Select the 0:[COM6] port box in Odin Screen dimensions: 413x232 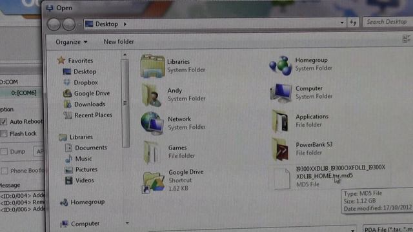21,93
